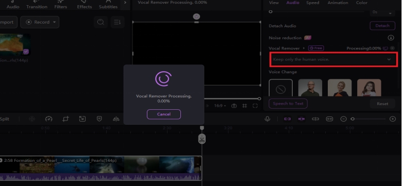Switch to the View properties tab
Image resolution: width=402 pixels, height=186 pixels.
coord(274,3)
